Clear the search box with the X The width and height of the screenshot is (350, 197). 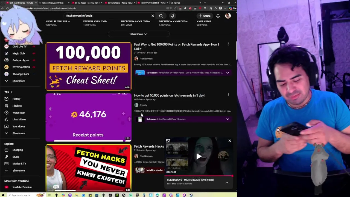pyautogui.click(x=153, y=16)
